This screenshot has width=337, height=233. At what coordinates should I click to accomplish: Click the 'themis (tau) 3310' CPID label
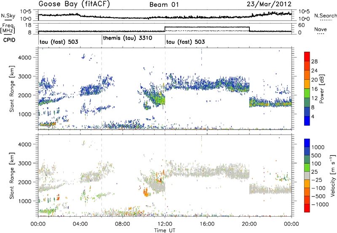click(128, 38)
